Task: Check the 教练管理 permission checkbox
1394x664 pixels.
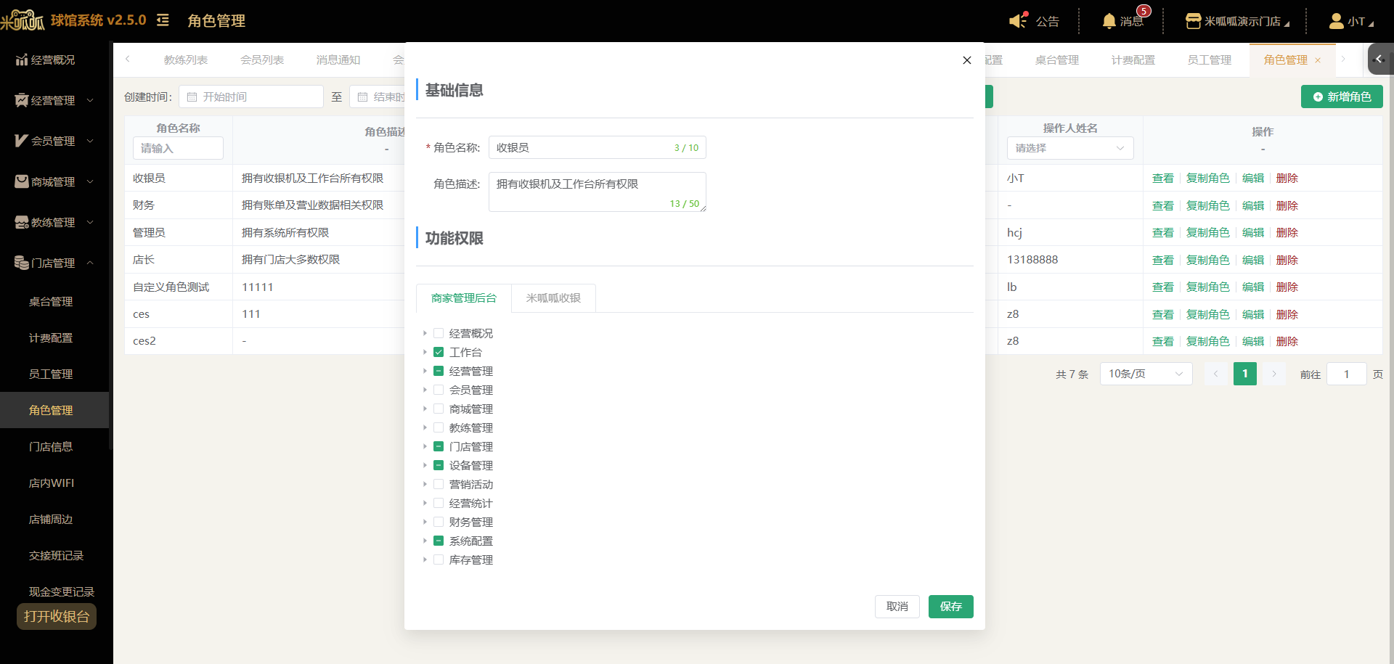Action: click(x=439, y=427)
